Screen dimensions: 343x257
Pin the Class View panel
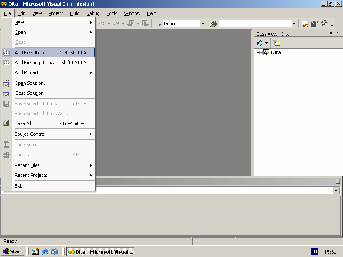tap(331, 34)
